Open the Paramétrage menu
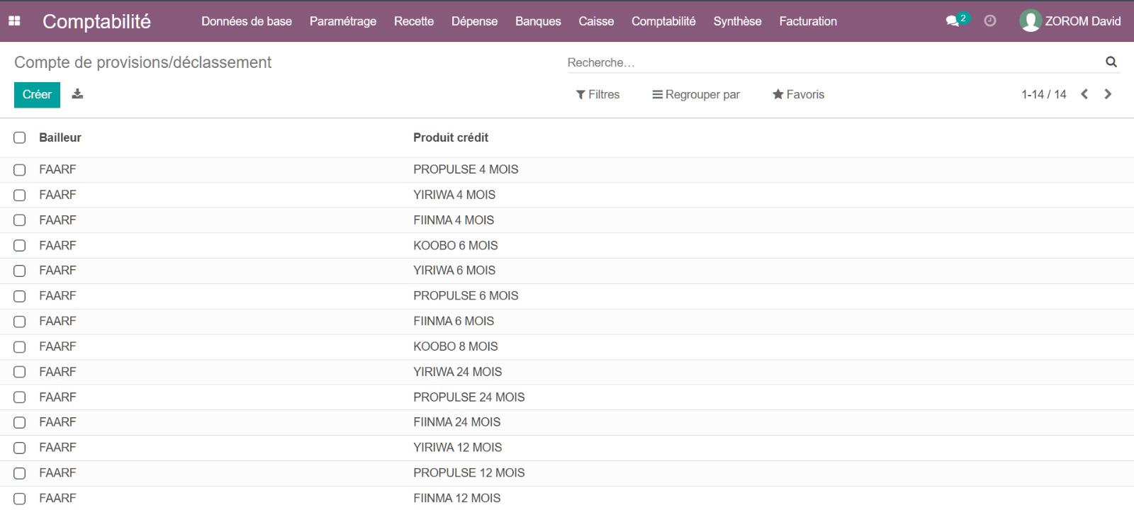 (342, 21)
